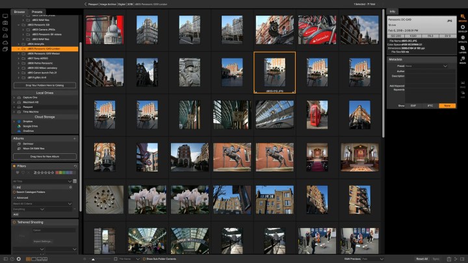Enable Search Cataloged Folders option
The height and width of the screenshot is (263, 468).
pos(14,192)
